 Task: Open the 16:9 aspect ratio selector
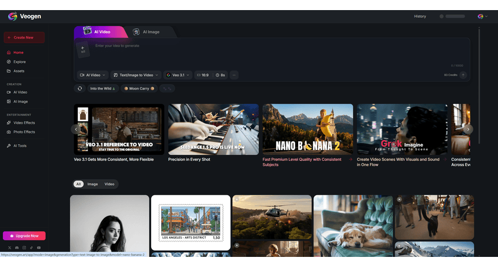pyautogui.click(x=203, y=75)
